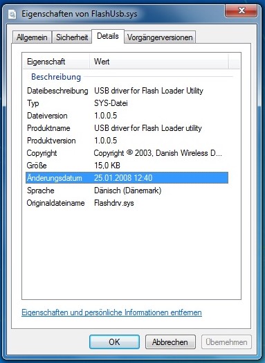Select the Copyright property label

(42, 153)
